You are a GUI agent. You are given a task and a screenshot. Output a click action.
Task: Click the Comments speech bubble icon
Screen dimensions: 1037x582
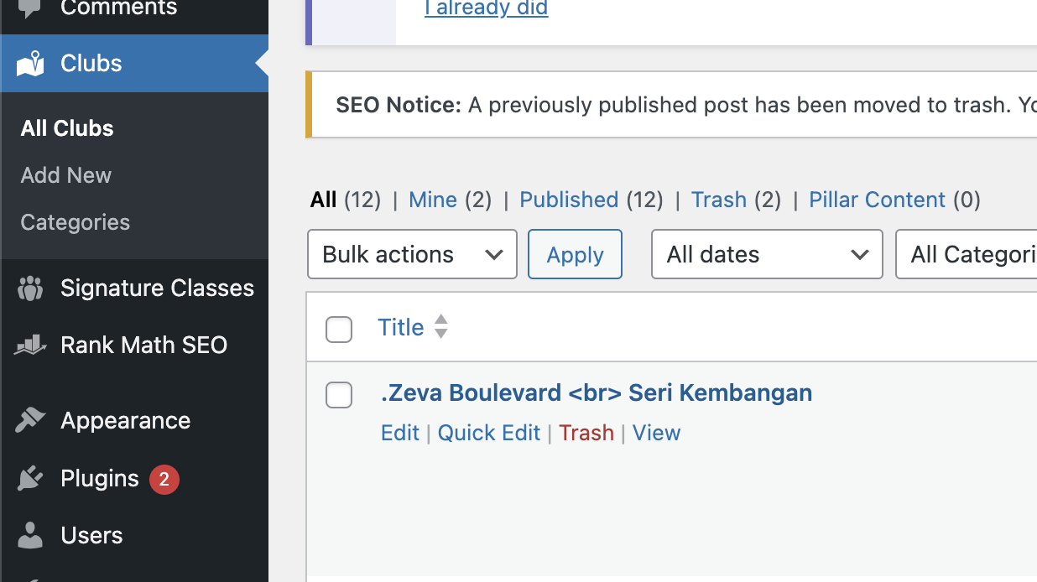pyautogui.click(x=30, y=8)
